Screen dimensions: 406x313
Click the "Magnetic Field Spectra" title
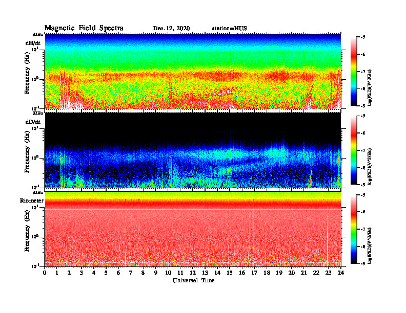pyautogui.click(x=84, y=28)
